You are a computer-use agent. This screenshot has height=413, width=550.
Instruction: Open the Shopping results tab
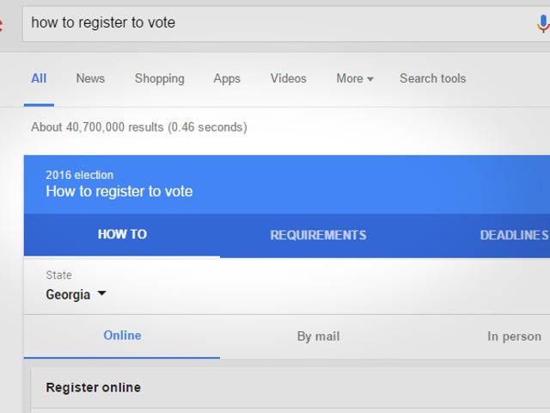click(160, 78)
